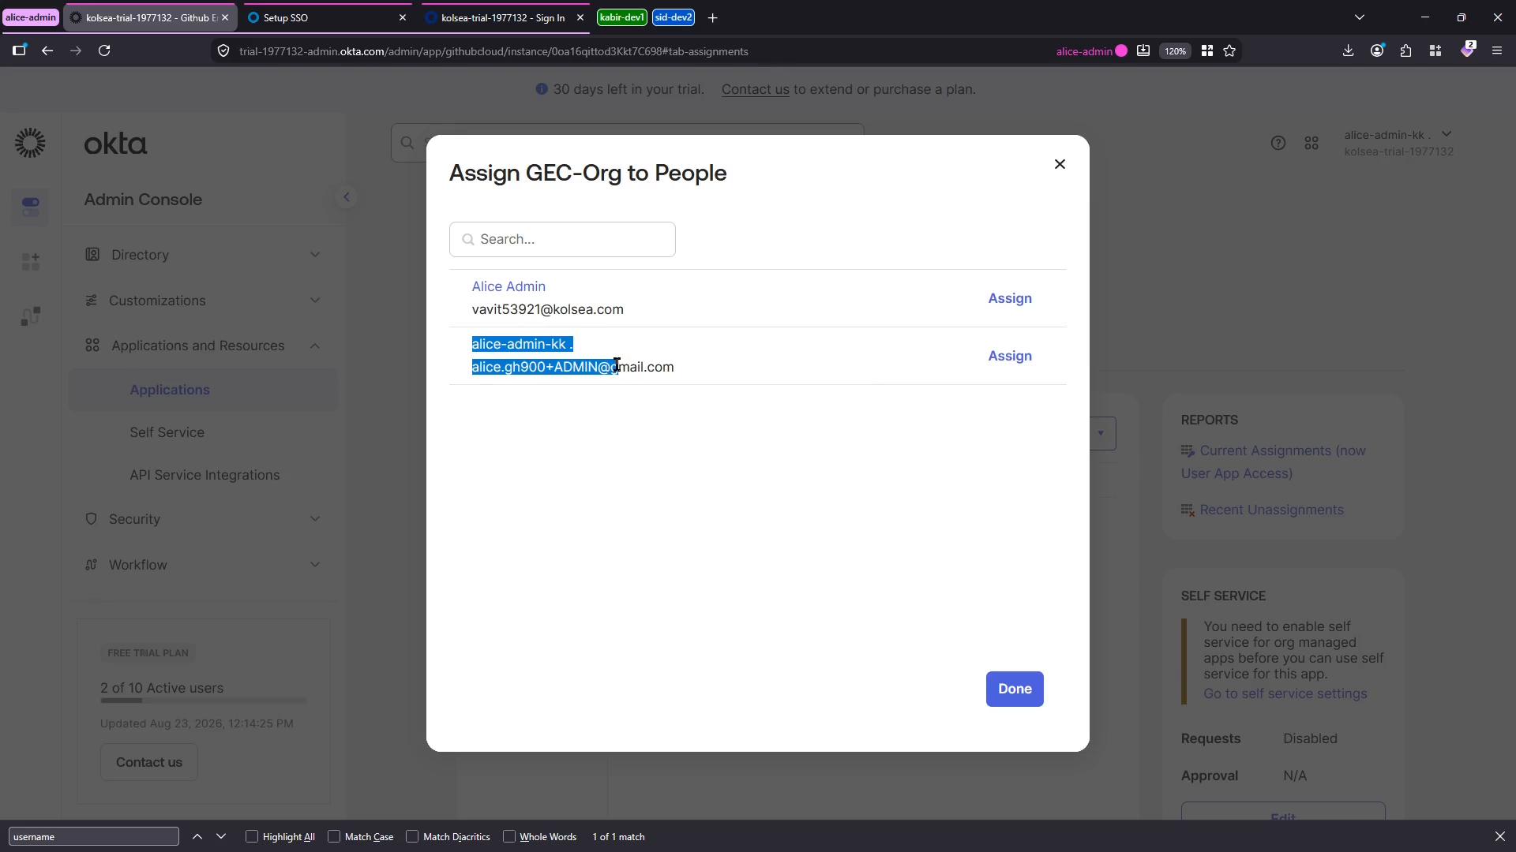
Task: Open extensions puzzle icon
Action: [x=1406, y=50]
